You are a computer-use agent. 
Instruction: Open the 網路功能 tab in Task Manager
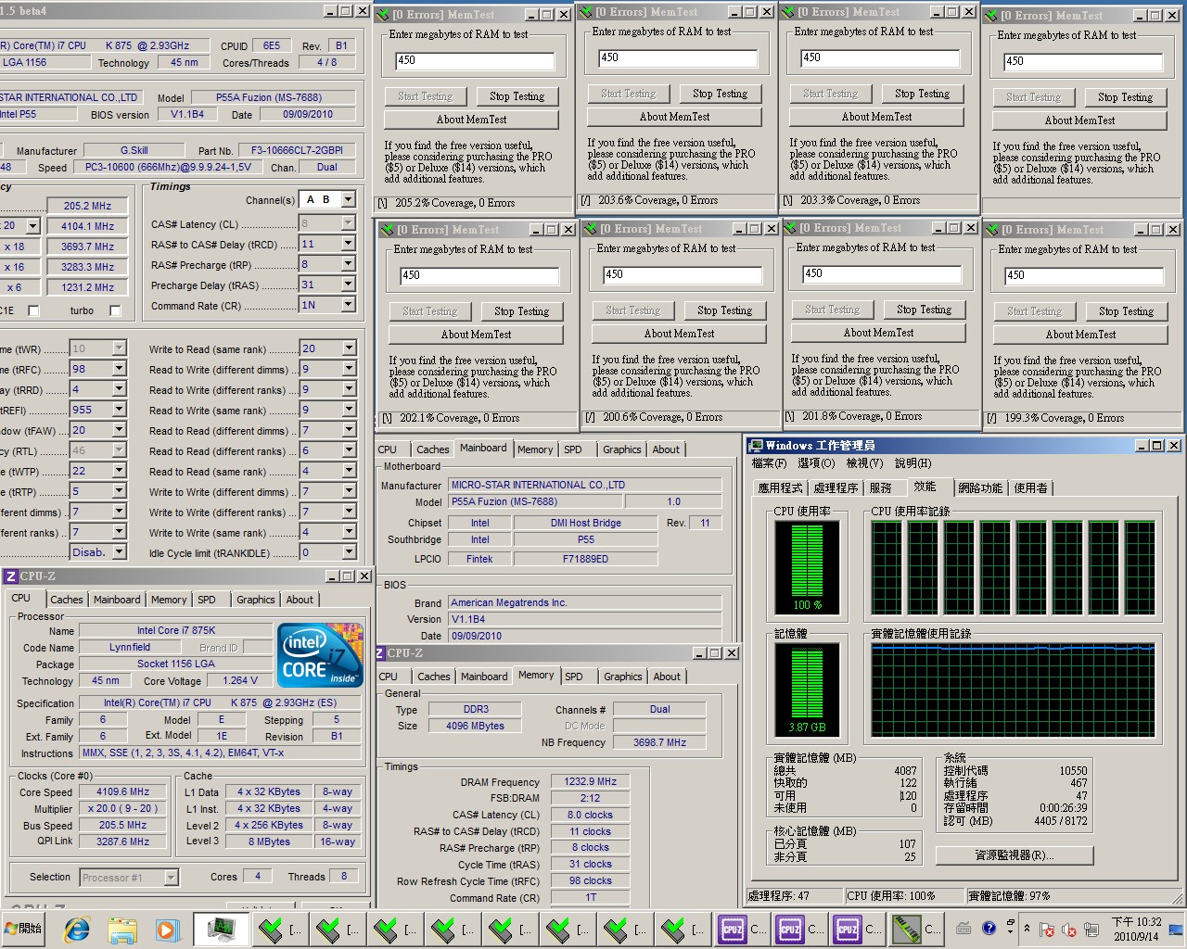(980, 487)
